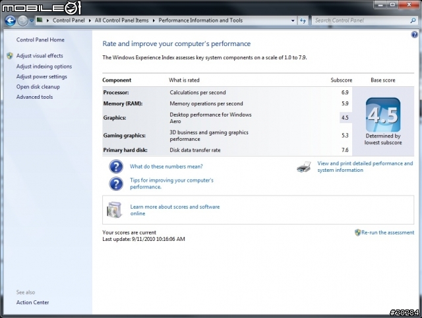
Task: Click the magnifier search icon
Action: (413, 20)
